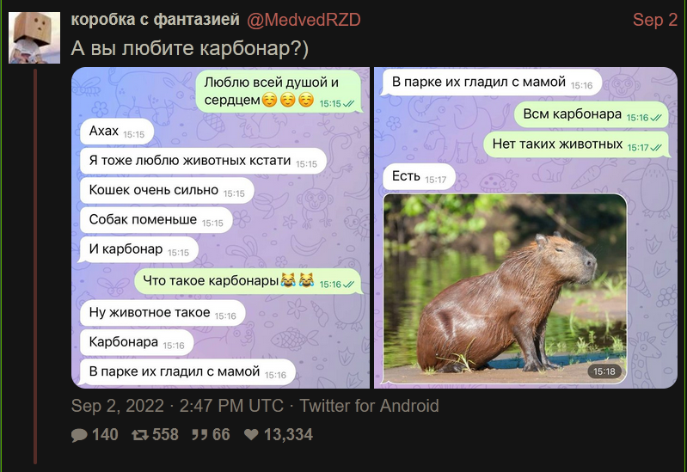The image size is (687, 472).
Task: Click the retweet arrows icon
Action: tap(140, 435)
